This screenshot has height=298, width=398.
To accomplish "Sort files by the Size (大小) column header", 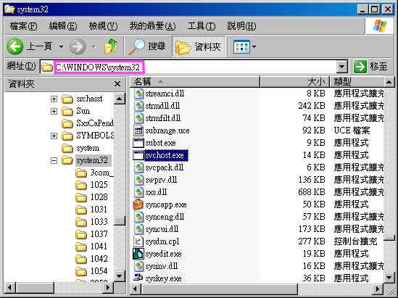I will coord(294,82).
